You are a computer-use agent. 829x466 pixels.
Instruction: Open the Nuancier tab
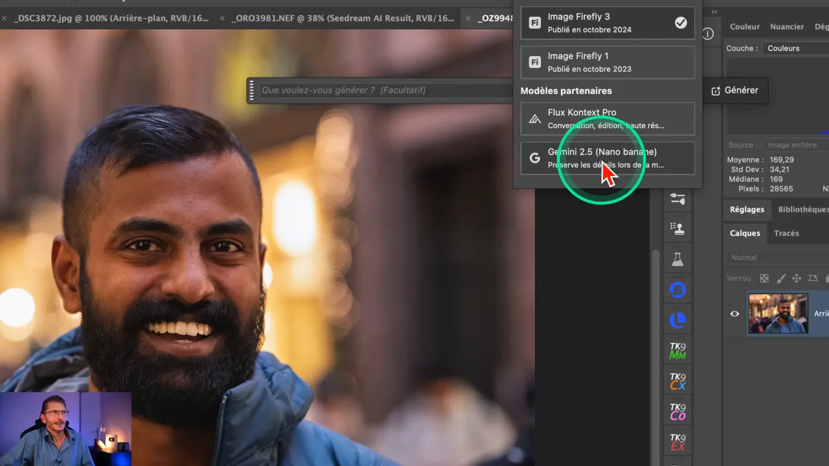pos(786,27)
